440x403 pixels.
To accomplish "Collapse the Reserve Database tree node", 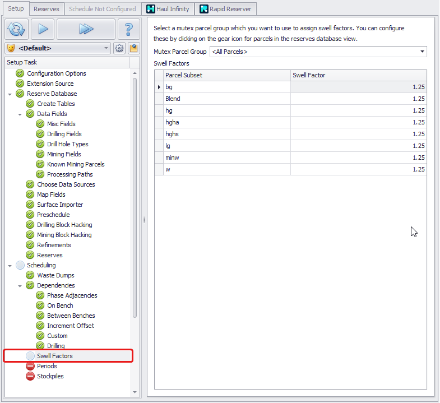I will (10, 94).
